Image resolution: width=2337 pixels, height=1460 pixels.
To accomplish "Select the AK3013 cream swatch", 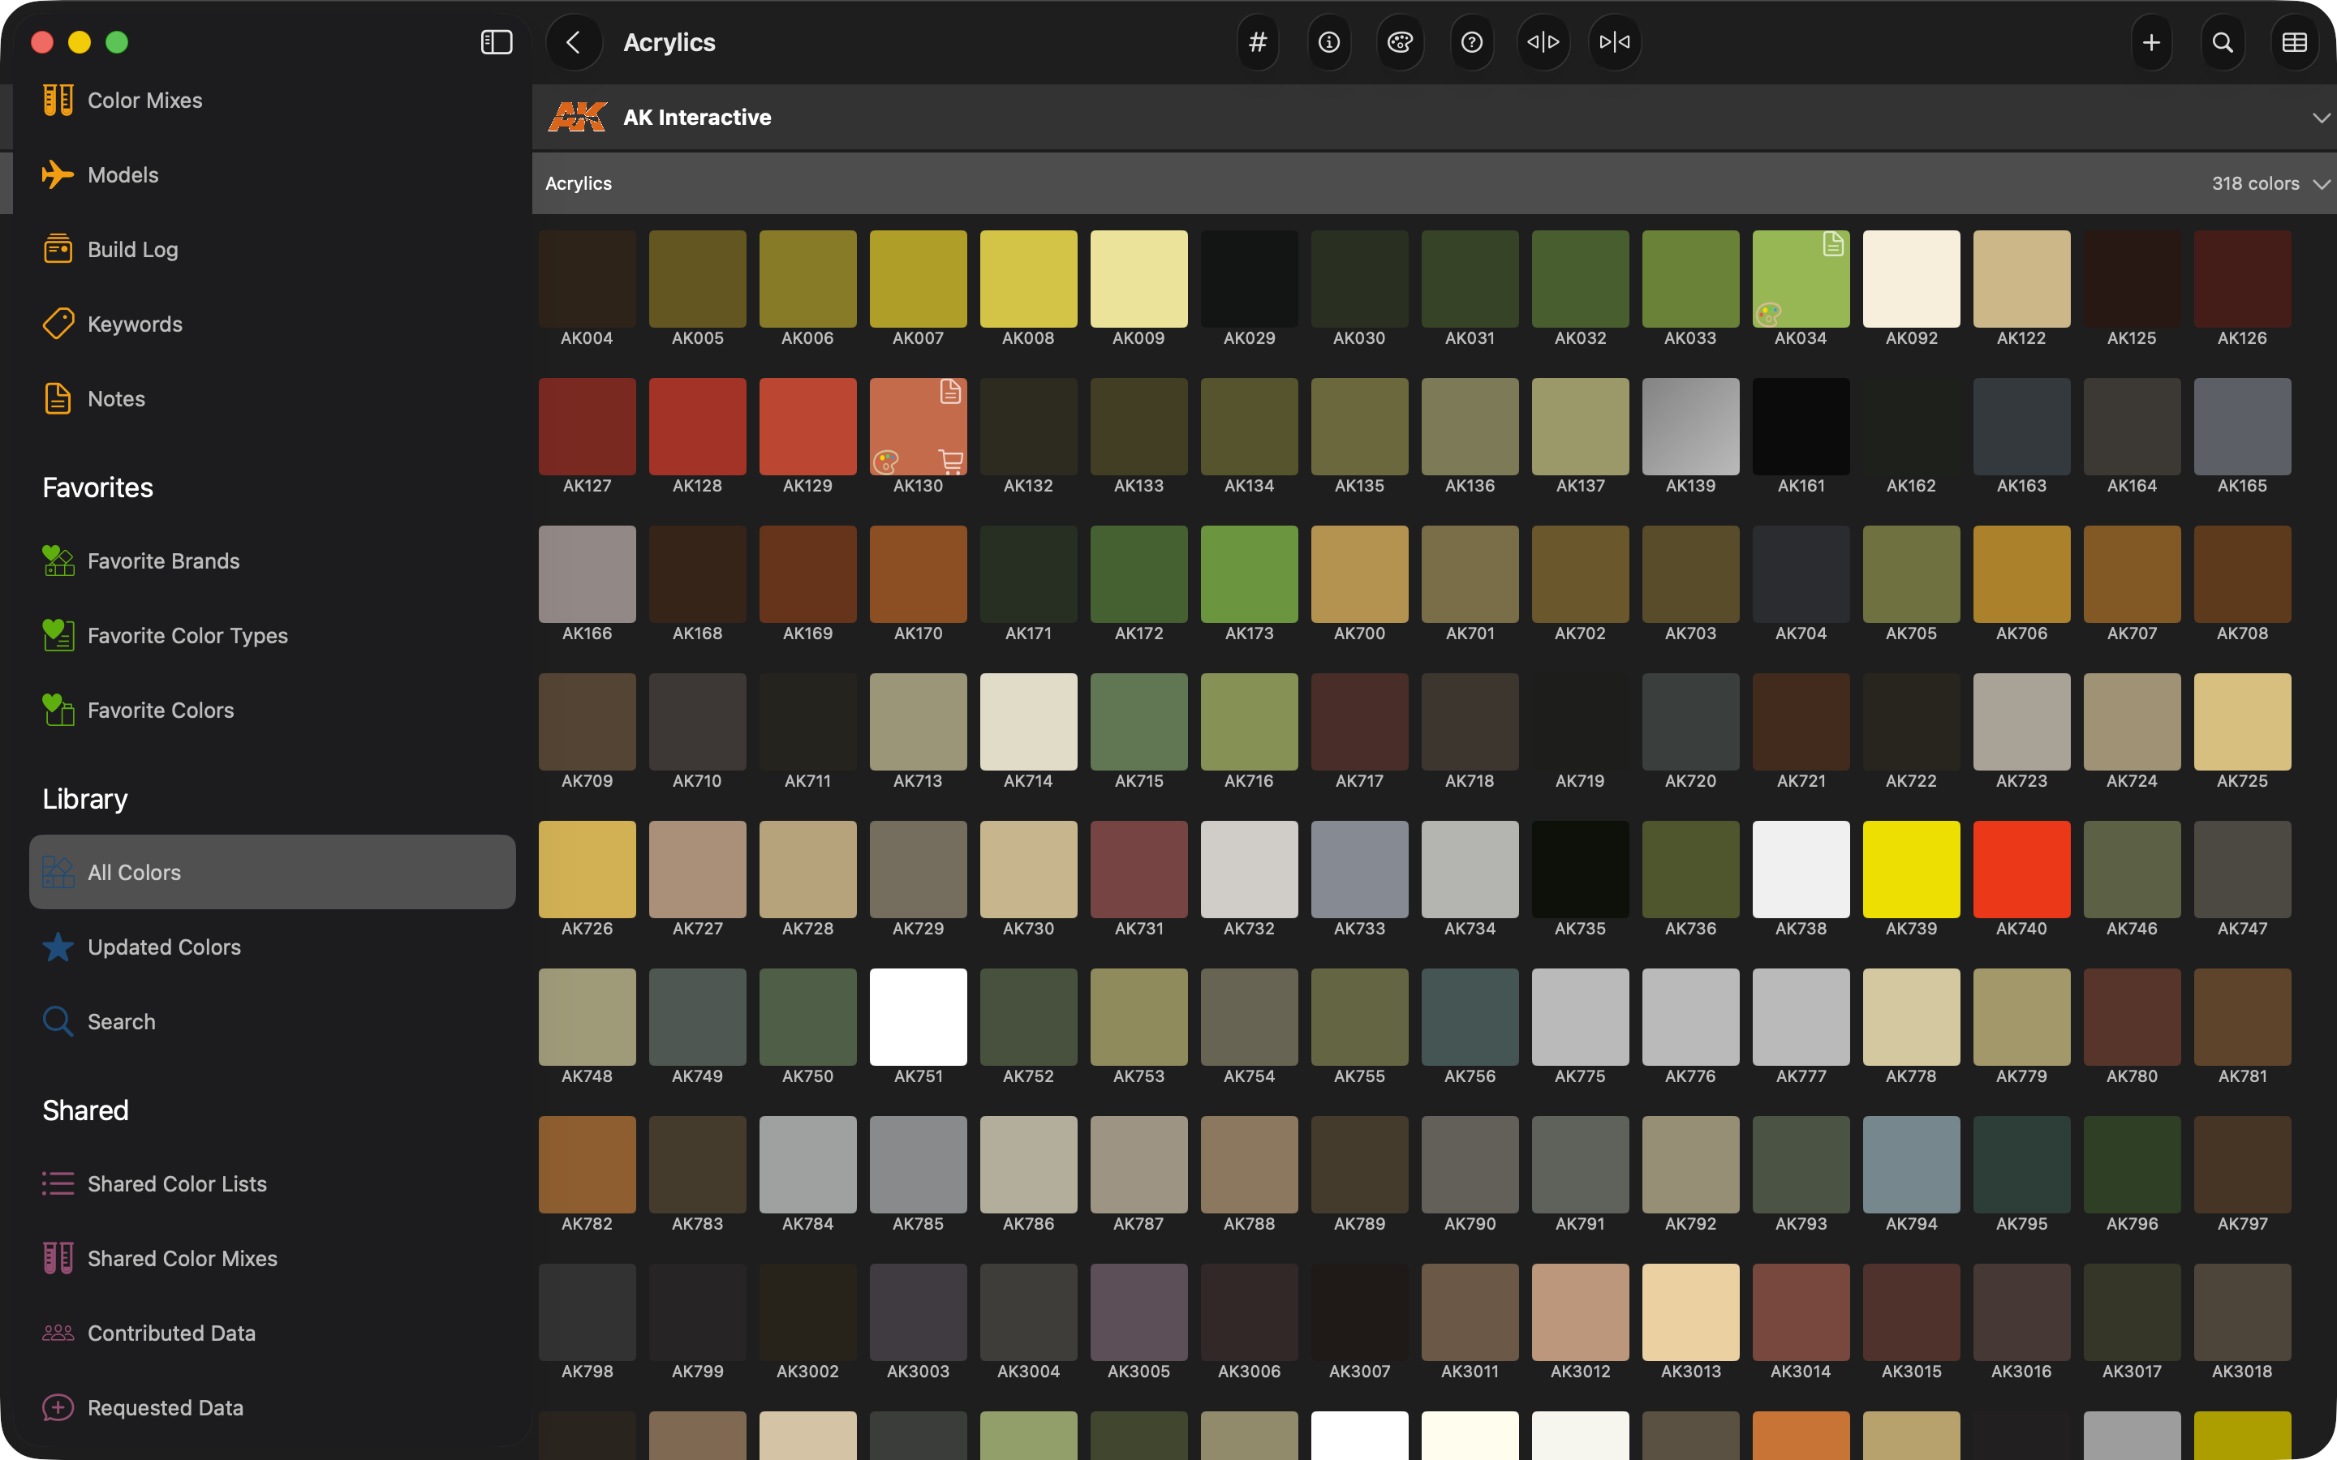I will click(x=1691, y=1312).
